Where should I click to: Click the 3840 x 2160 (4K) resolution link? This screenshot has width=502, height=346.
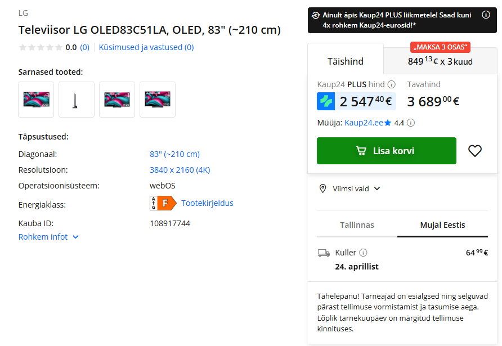click(180, 170)
